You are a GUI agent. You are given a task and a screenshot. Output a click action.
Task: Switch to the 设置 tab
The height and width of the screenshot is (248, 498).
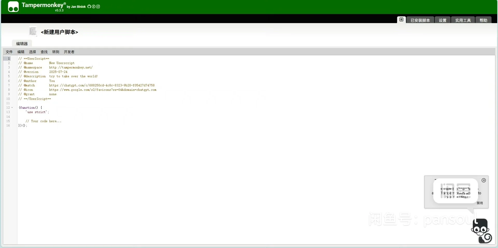click(442, 20)
